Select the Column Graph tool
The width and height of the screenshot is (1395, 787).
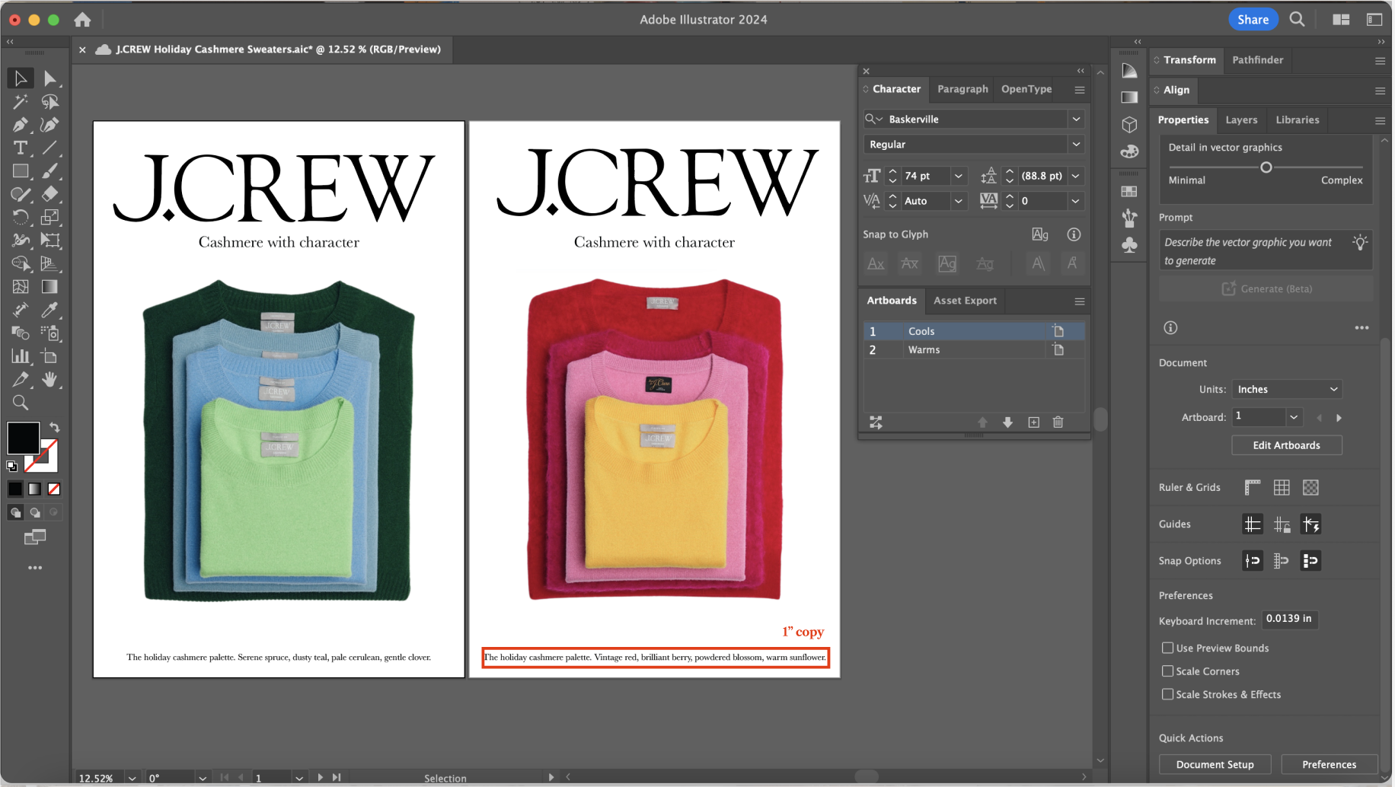(x=21, y=356)
